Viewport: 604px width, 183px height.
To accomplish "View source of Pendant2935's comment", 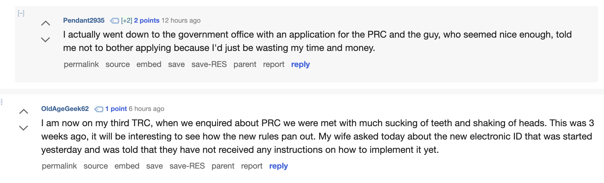I will click(x=118, y=65).
